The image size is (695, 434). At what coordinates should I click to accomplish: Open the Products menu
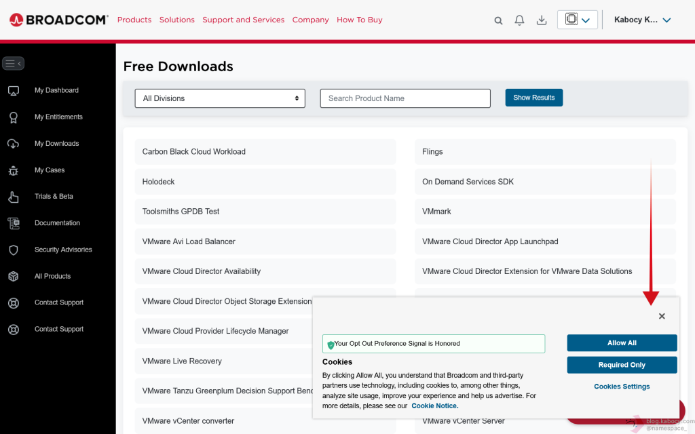[134, 20]
